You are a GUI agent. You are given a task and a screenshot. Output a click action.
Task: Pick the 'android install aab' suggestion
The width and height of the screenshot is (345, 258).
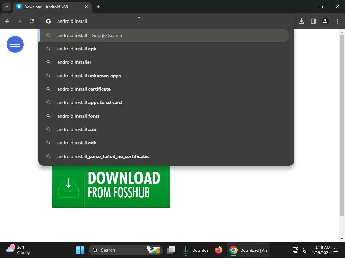(x=164, y=129)
